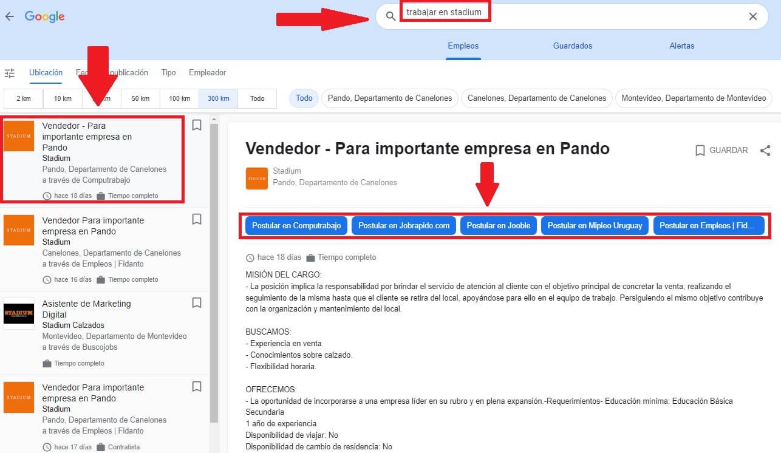Set distance to 100 km

tap(179, 98)
